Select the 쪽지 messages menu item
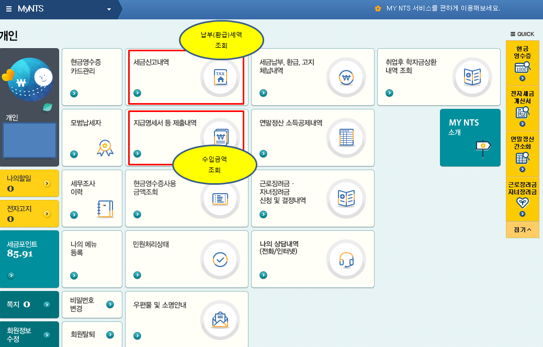Screen dimensions: 543x347 29,305
